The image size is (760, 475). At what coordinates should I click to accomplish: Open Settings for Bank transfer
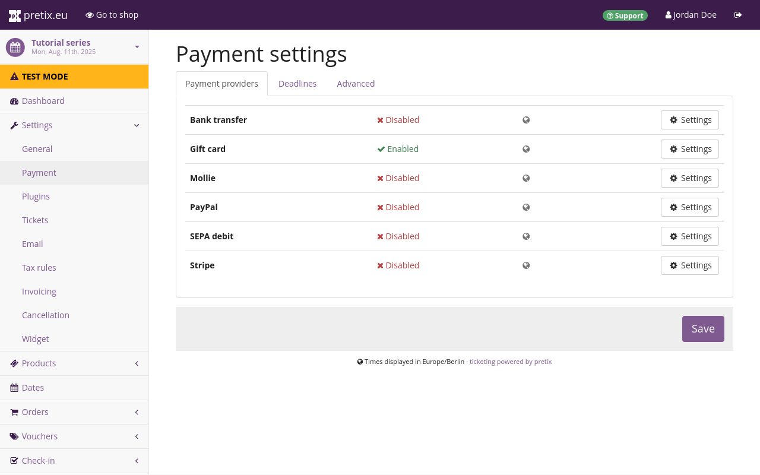[690, 120]
